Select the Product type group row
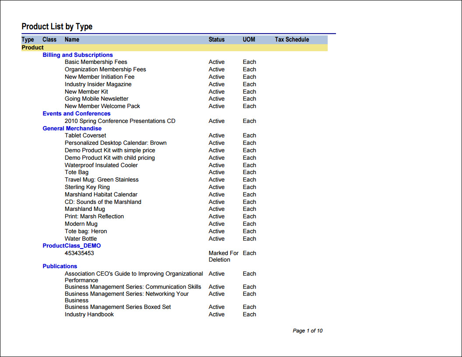Image resolution: width=462 pixels, height=357 pixels. pos(175,47)
